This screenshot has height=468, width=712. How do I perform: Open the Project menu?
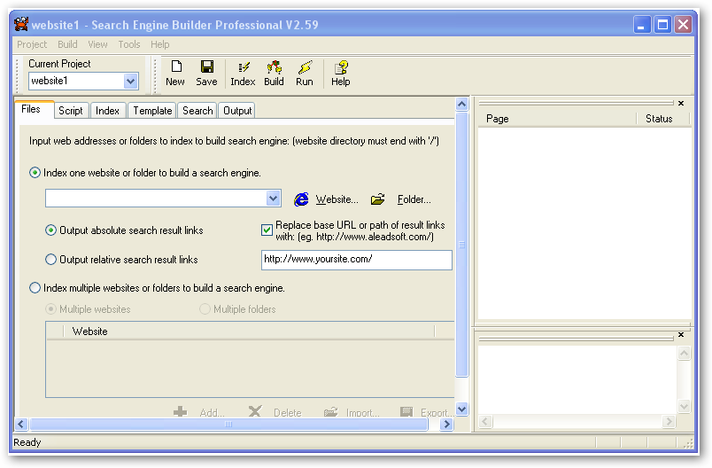tap(32, 44)
